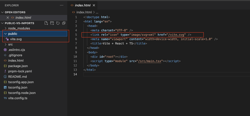Collapse all folders in Explorer
Image resolution: width=250 pixels, height=116 pixels.
coord(64,23)
